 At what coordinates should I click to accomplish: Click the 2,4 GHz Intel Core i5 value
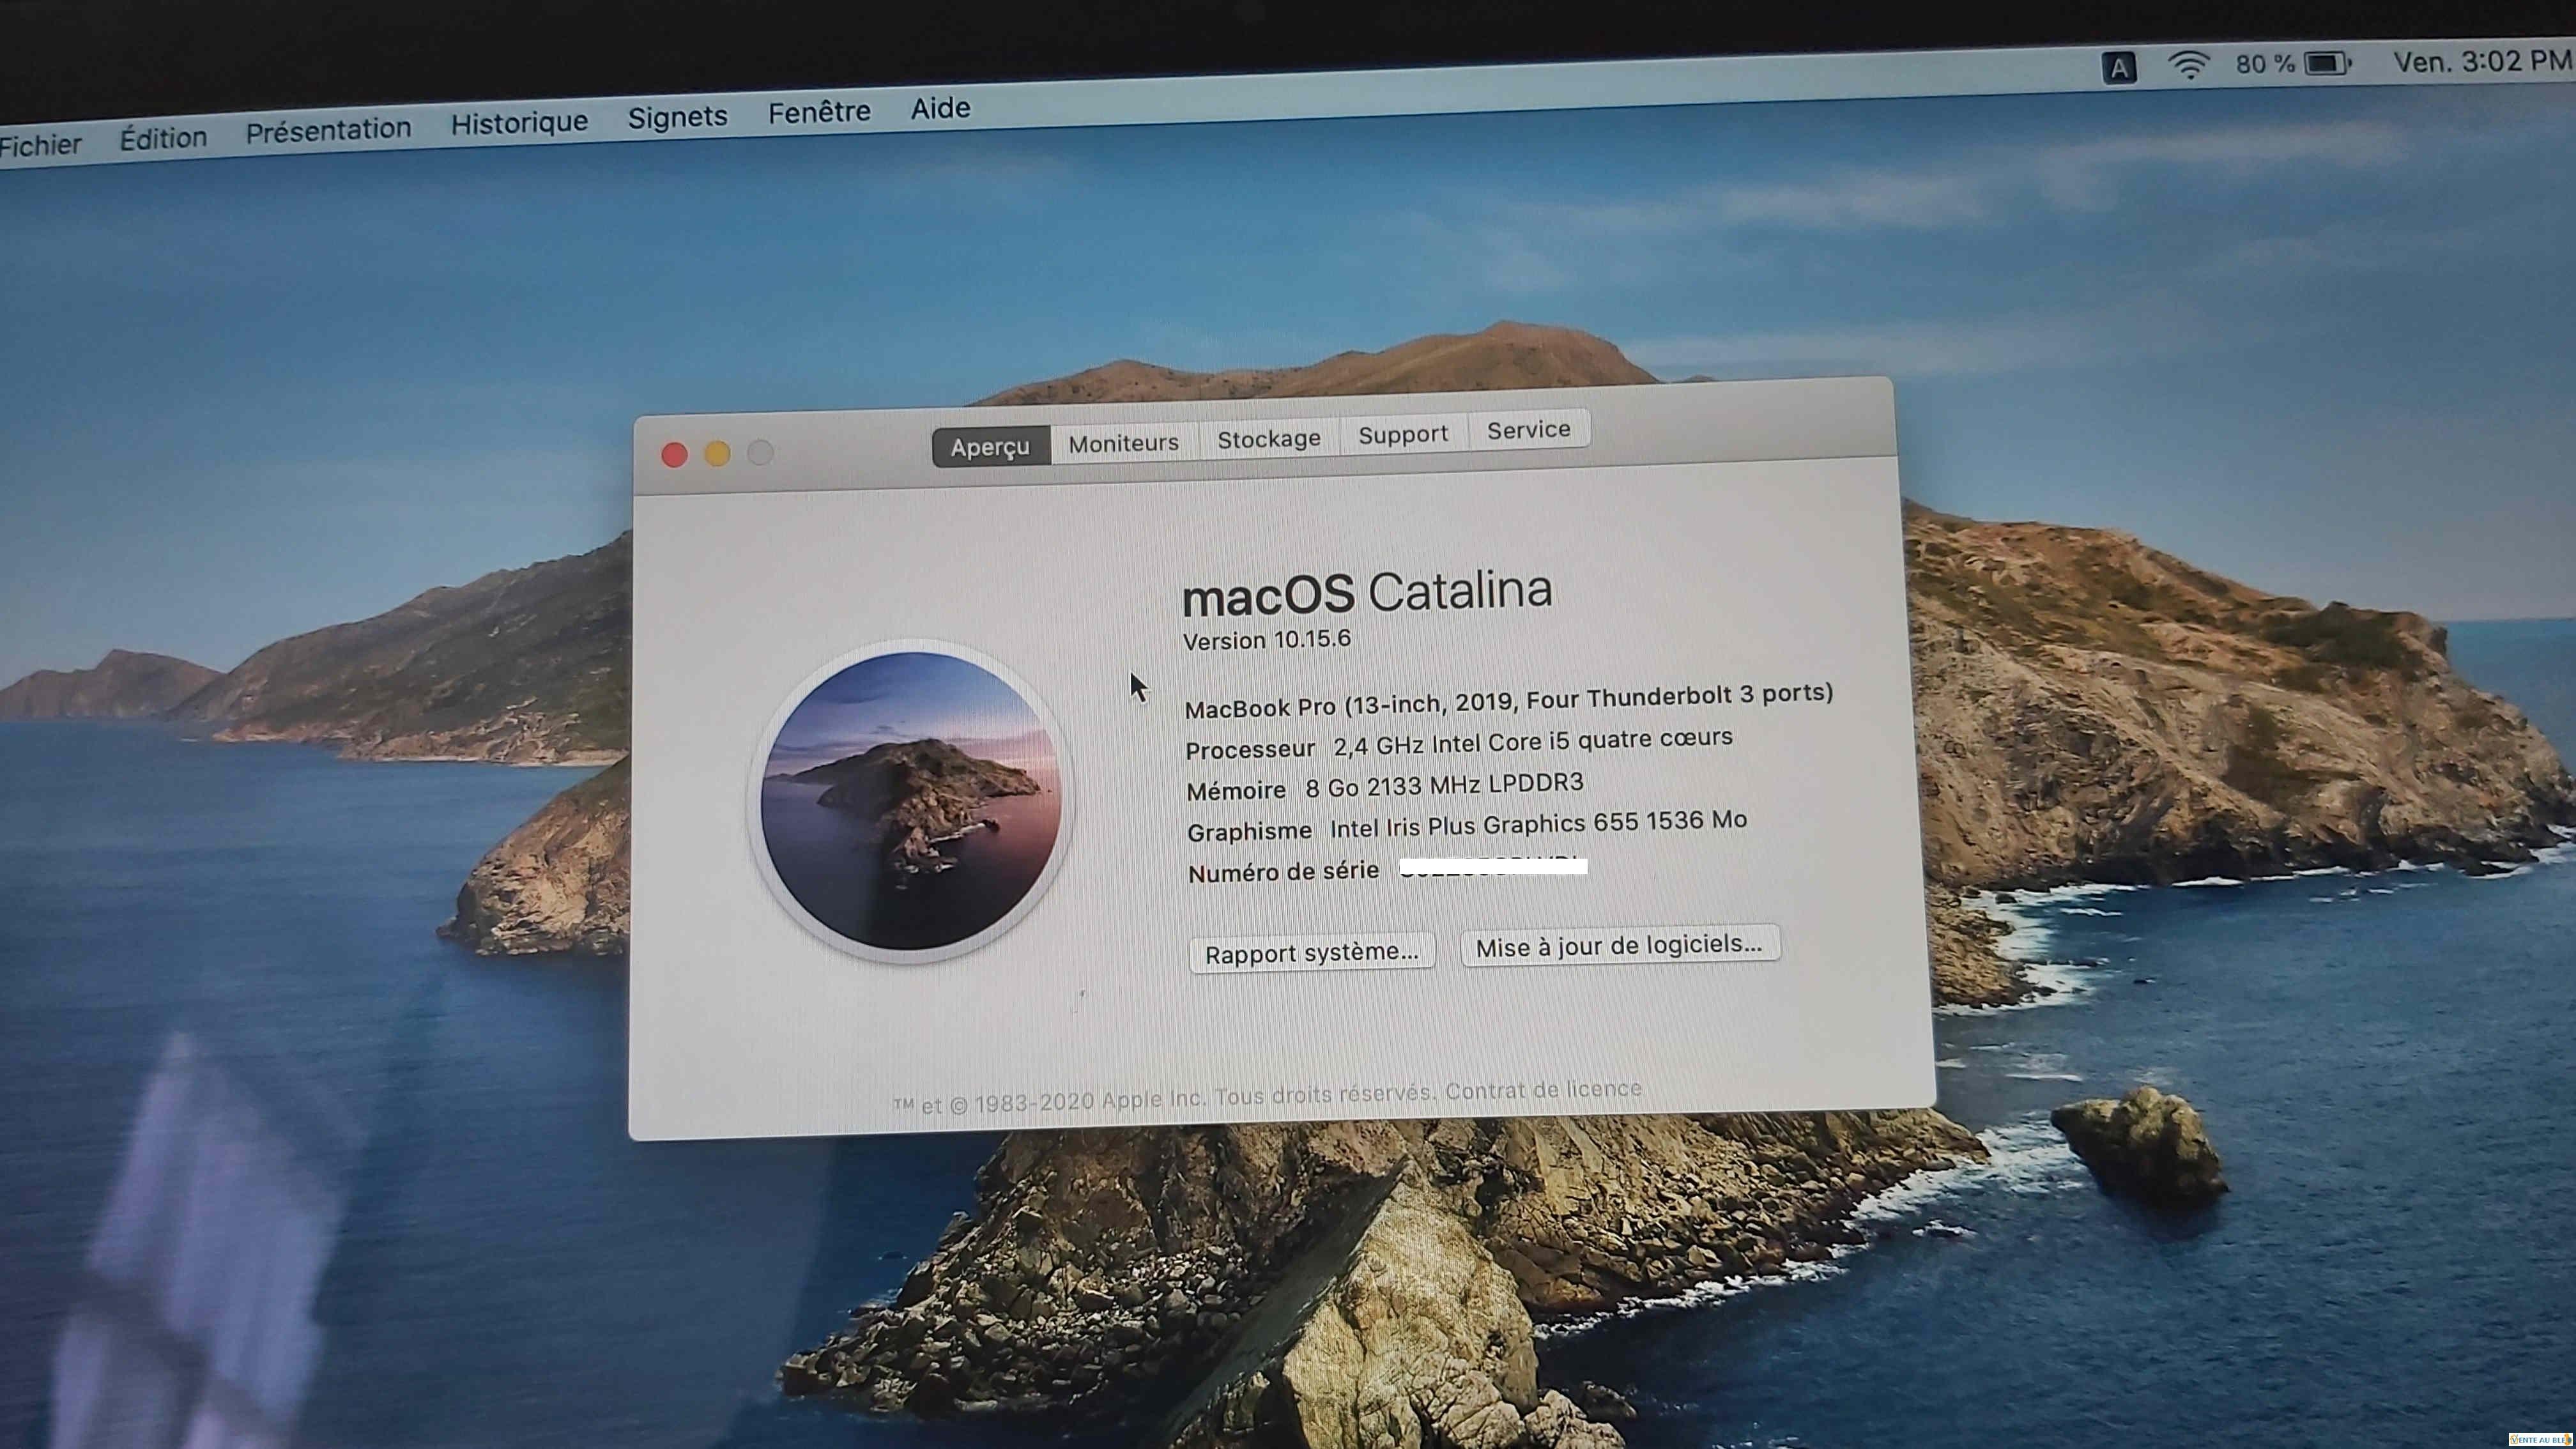tap(1532, 743)
